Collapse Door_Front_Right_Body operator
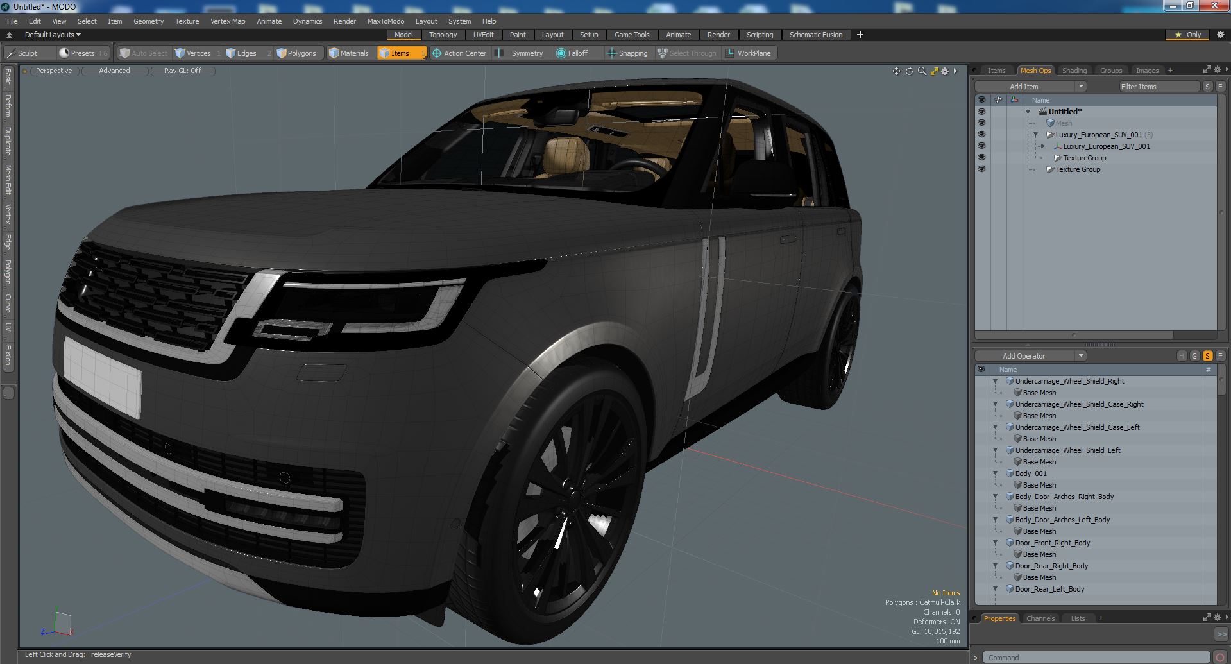 pyautogui.click(x=996, y=543)
